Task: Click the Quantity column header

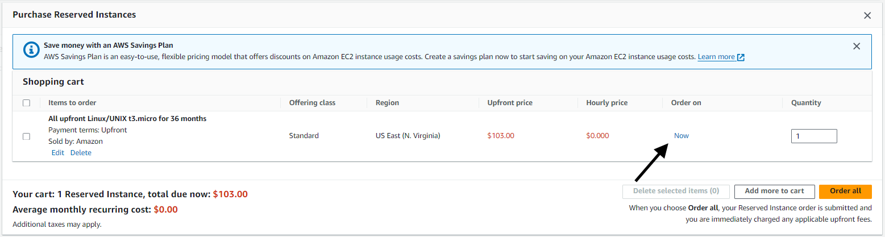Action: point(806,103)
